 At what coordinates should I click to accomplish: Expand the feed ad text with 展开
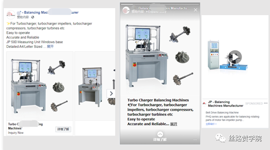point(50,46)
